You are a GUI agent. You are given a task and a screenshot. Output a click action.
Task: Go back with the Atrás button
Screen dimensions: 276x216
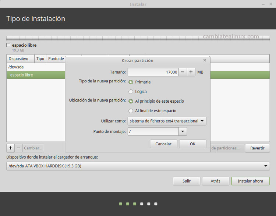coord(215,181)
